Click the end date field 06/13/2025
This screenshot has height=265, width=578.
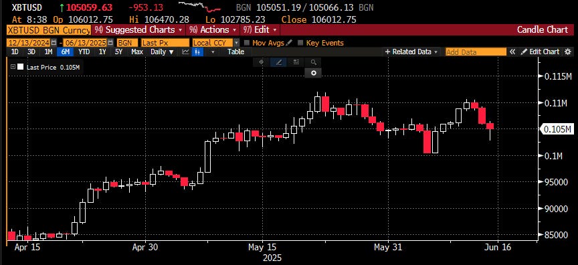point(85,43)
